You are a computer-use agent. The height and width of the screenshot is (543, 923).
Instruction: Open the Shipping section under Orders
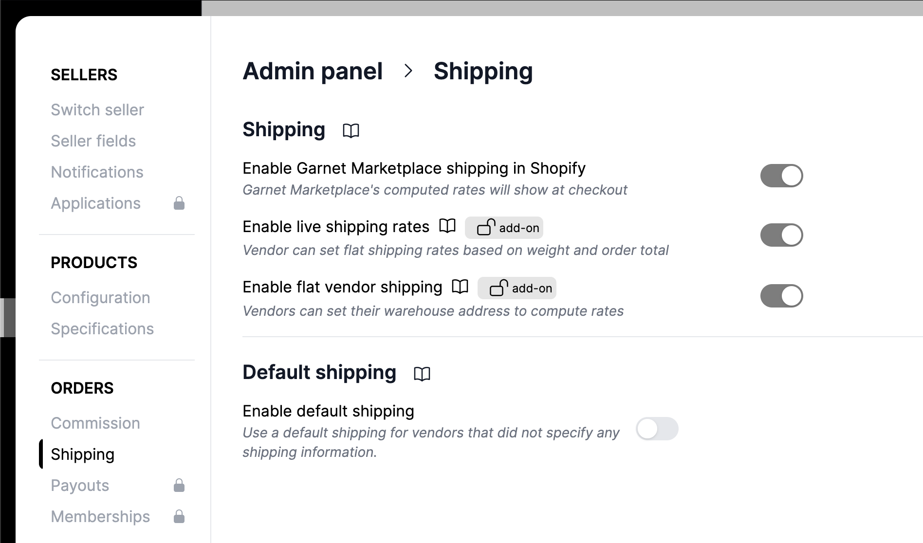tap(82, 454)
